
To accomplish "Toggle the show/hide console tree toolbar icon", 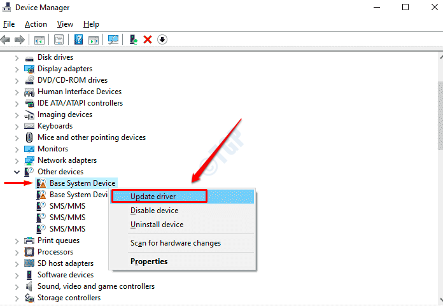I will (x=39, y=40).
